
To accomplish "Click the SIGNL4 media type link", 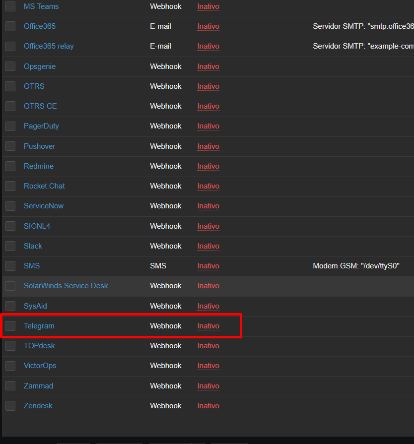I will click(x=37, y=226).
